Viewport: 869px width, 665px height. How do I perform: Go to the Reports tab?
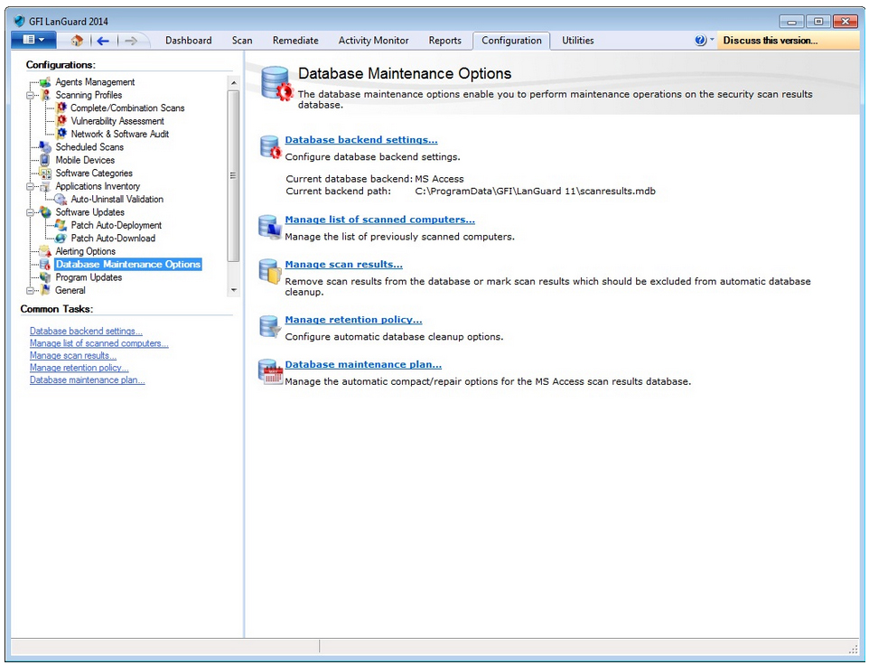pos(445,41)
